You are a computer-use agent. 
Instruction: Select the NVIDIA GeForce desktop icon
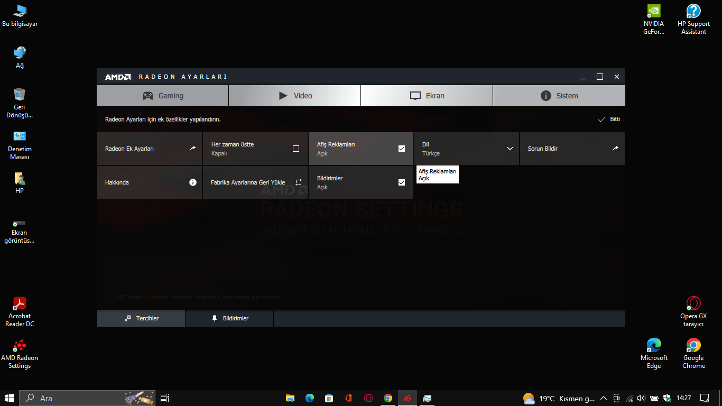click(x=654, y=20)
